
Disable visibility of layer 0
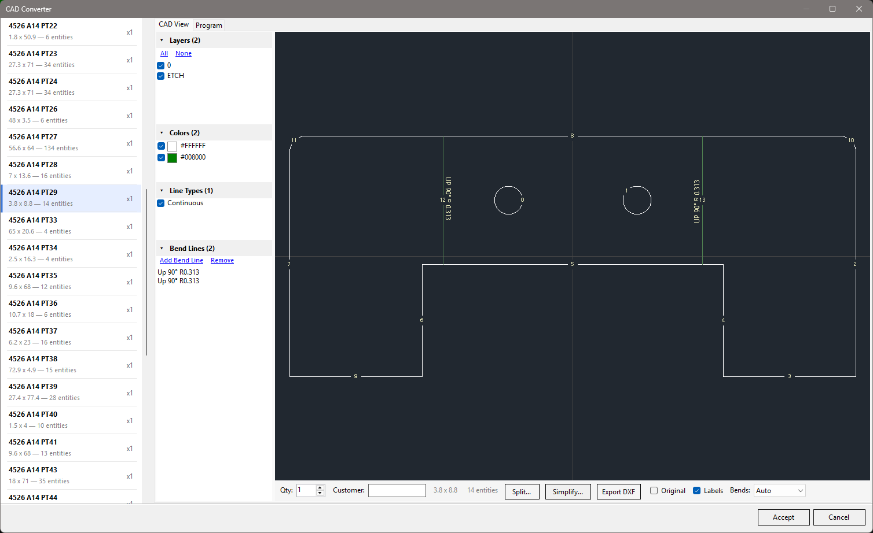tap(160, 65)
